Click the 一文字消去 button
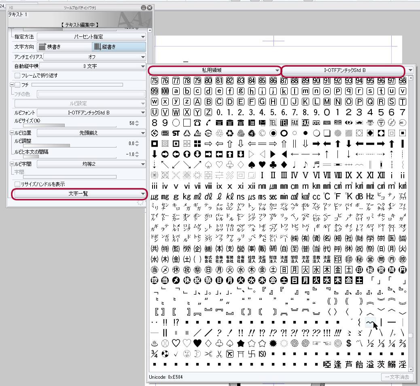This screenshot has height=386, width=420. (397, 377)
